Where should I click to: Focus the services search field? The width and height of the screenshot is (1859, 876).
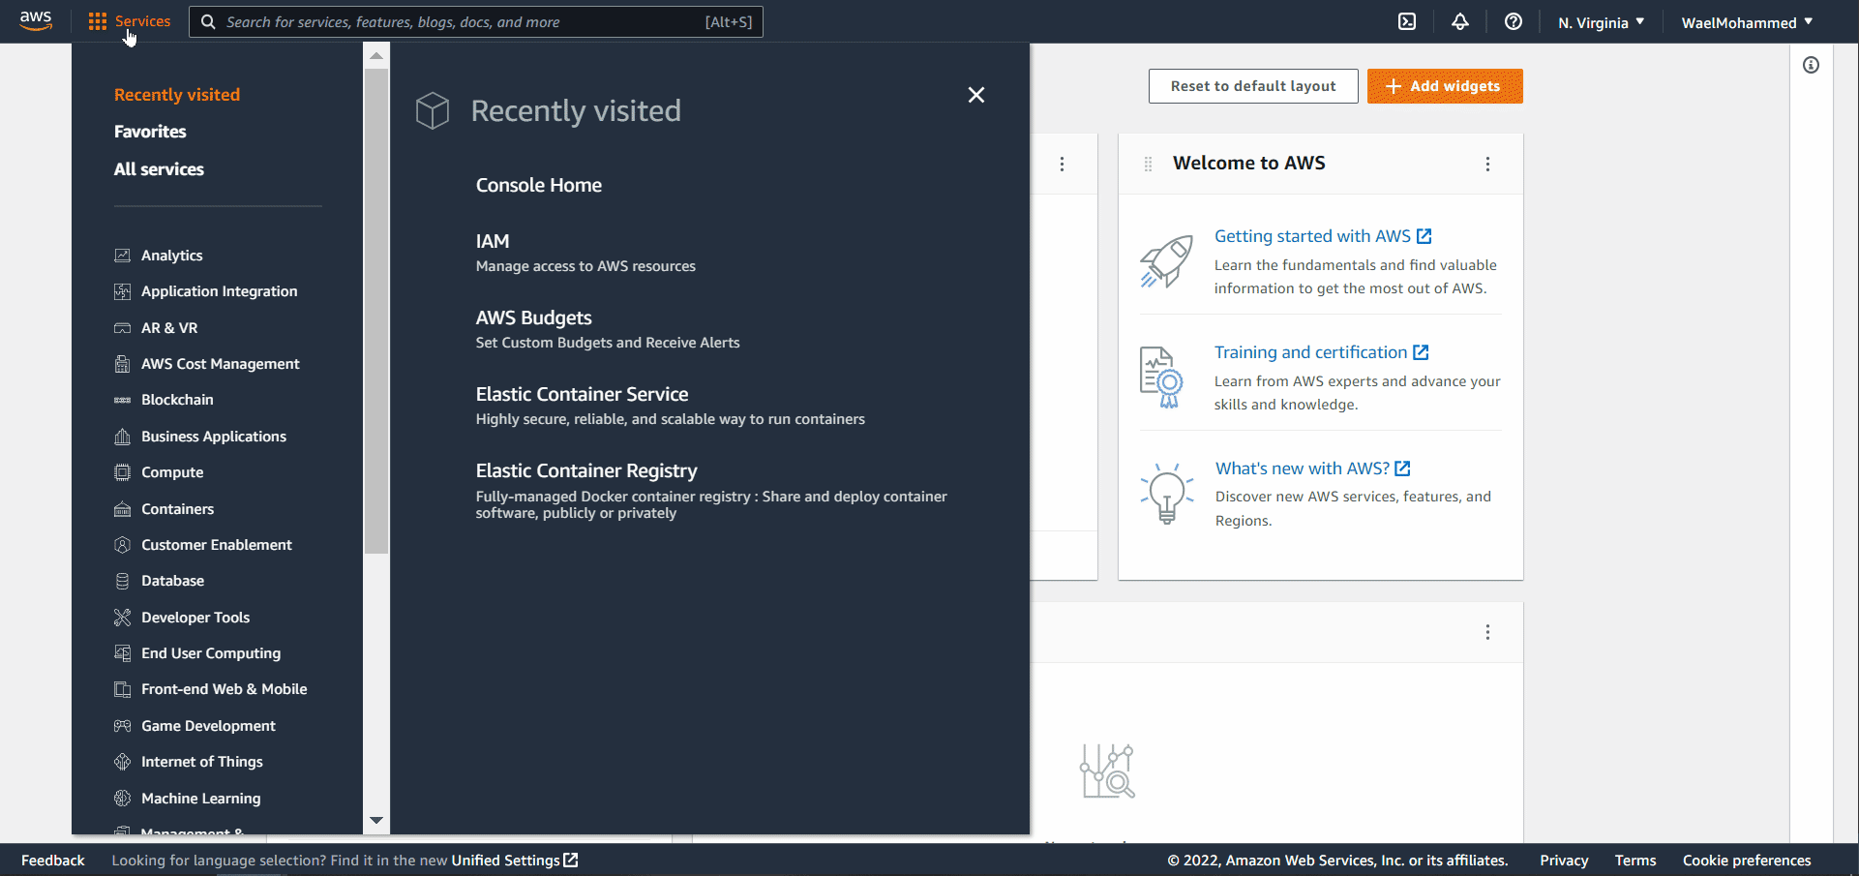pyautogui.click(x=465, y=22)
